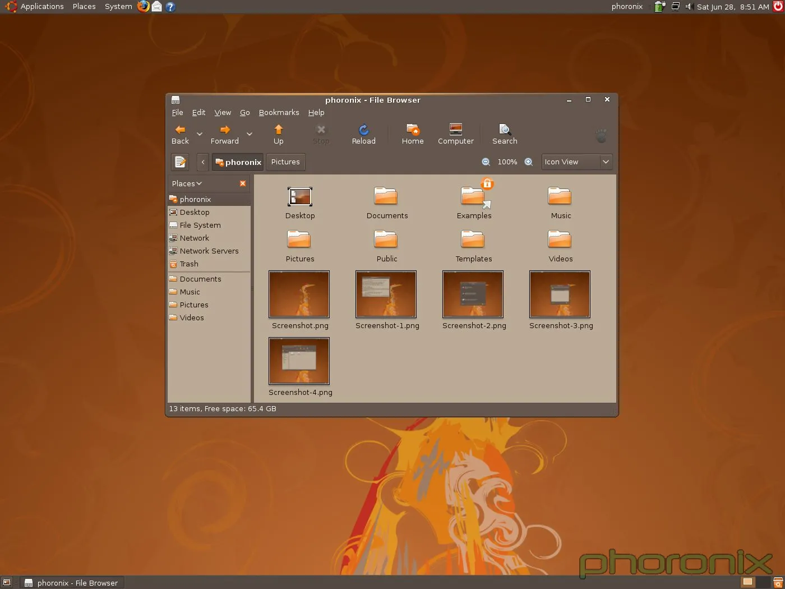Image resolution: width=785 pixels, height=589 pixels.
Task: Select File System in sidebar
Action: [209, 225]
